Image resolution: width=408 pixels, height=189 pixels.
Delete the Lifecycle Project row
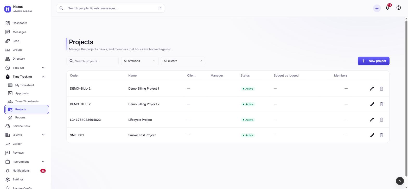pos(381,119)
